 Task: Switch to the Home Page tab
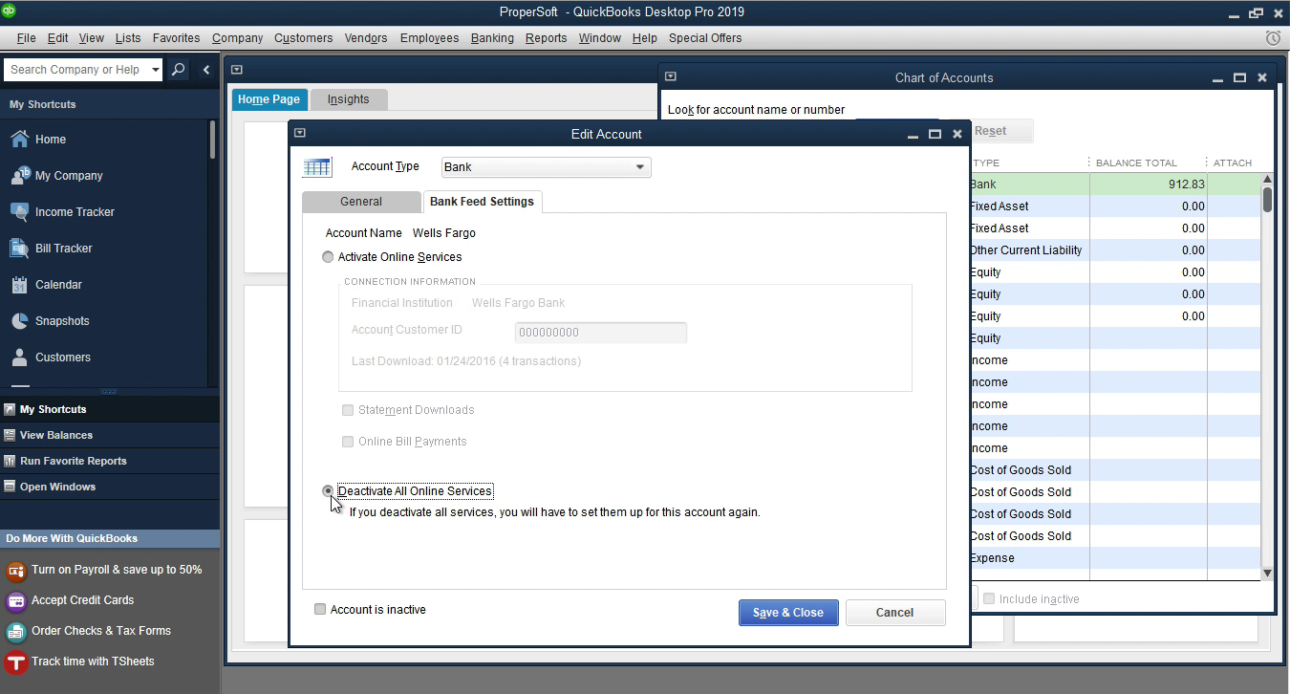point(269,99)
